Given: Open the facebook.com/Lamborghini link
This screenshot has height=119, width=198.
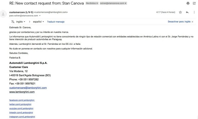Looking at the screenshot, I should click(22, 100).
